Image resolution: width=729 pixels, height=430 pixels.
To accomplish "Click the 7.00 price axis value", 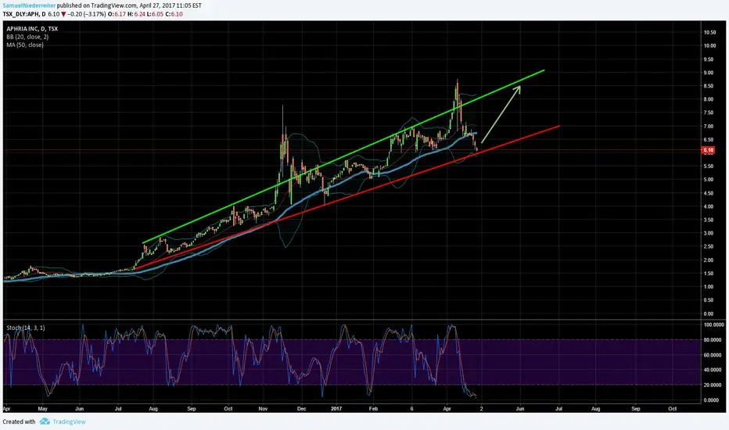I will pyautogui.click(x=709, y=126).
